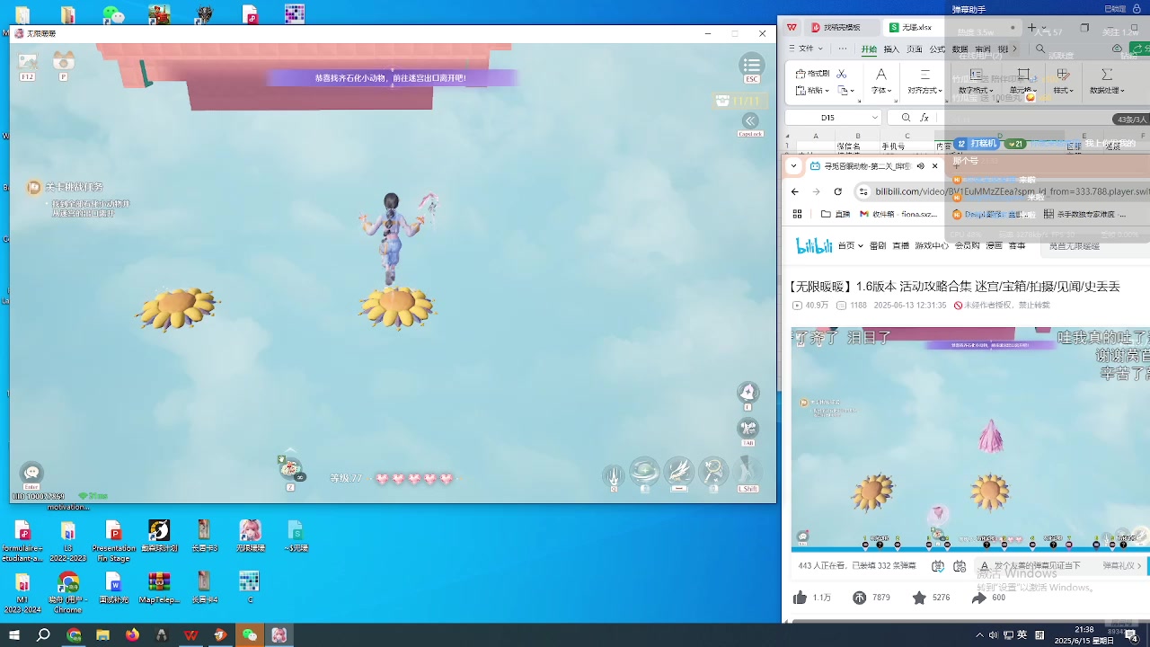Click the swirling ring skill icon in game

coord(645,471)
